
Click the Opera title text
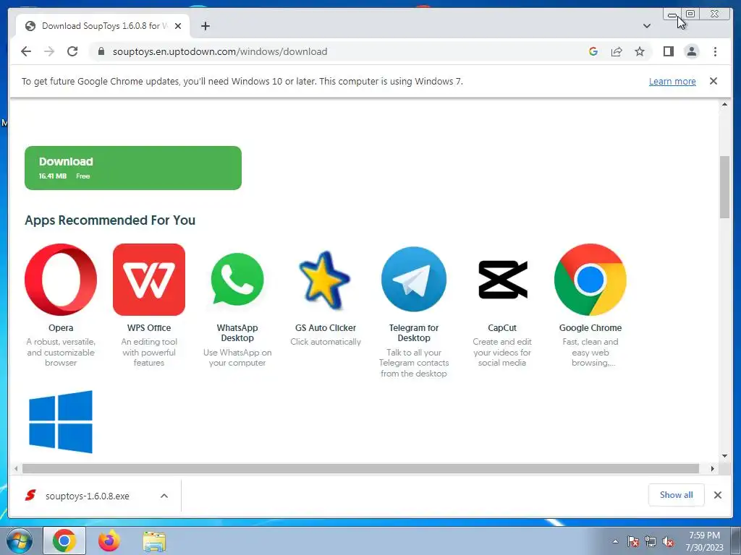click(x=61, y=327)
